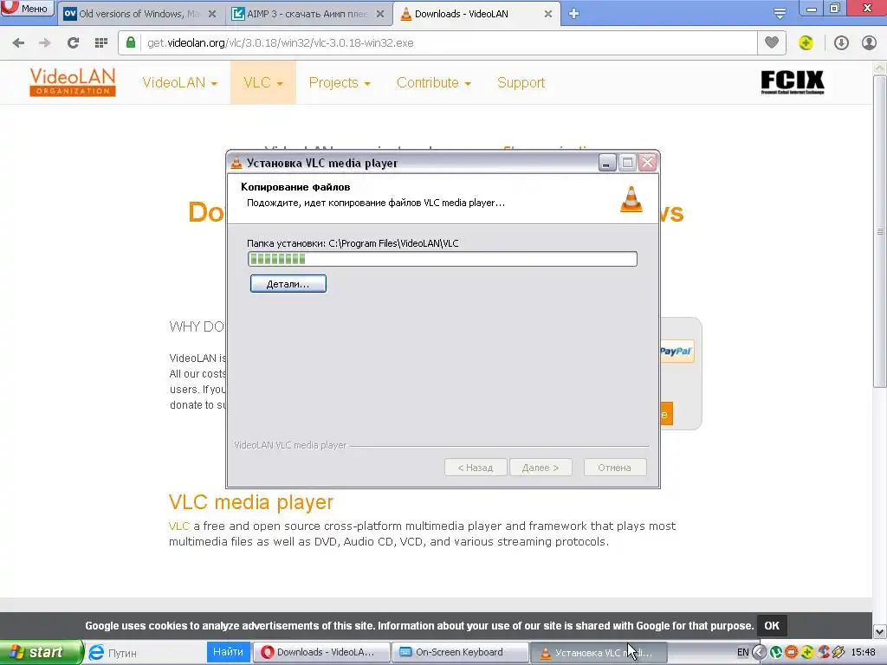
Task: Click the red-blue swirl tray icon
Action: [824, 653]
